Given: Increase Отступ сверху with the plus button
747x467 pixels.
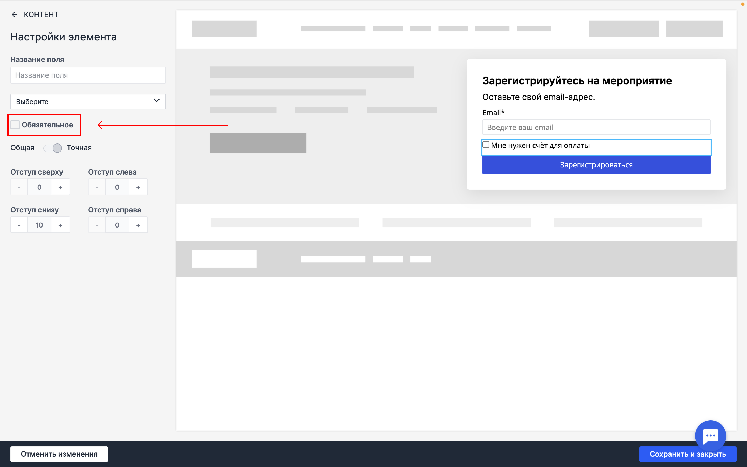Looking at the screenshot, I should point(60,187).
